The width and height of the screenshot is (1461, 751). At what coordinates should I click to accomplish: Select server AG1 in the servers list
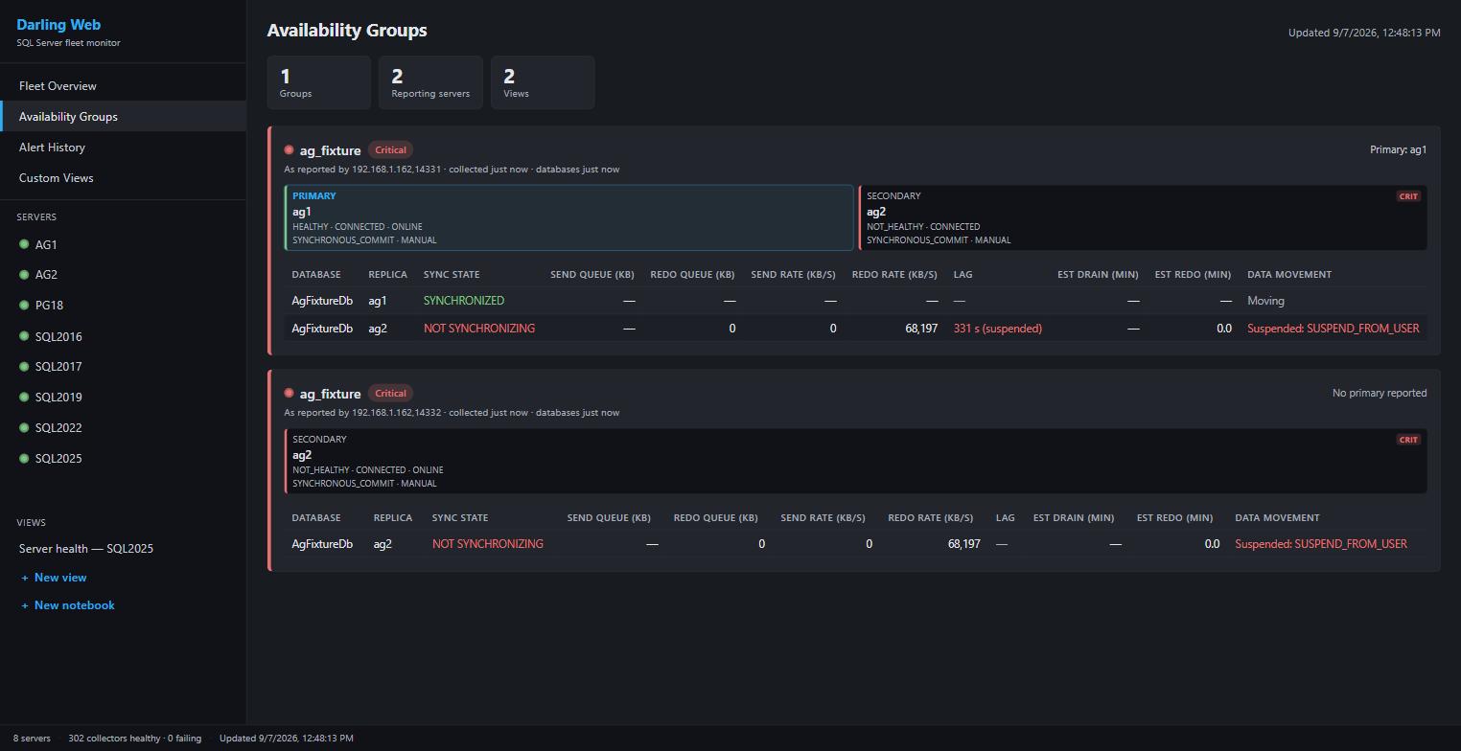(x=123, y=244)
